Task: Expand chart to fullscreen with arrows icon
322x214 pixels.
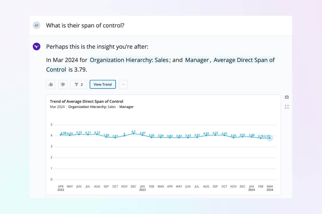Action: click(x=287, y=107)
